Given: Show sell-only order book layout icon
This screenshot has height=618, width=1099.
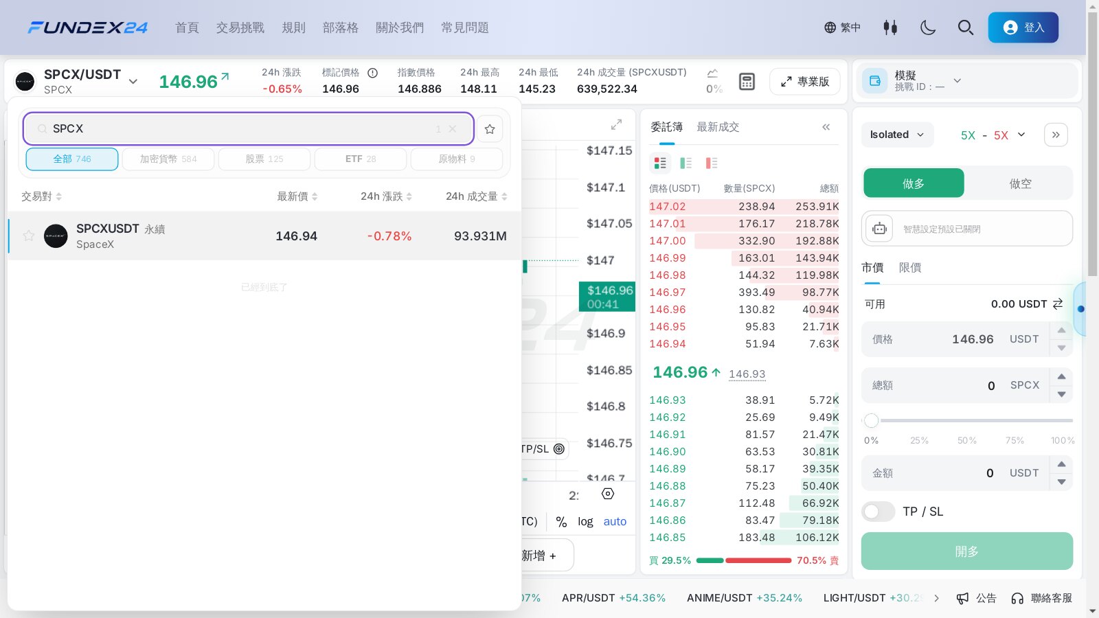Looking at the screenshot, I should tap(712, 163).
